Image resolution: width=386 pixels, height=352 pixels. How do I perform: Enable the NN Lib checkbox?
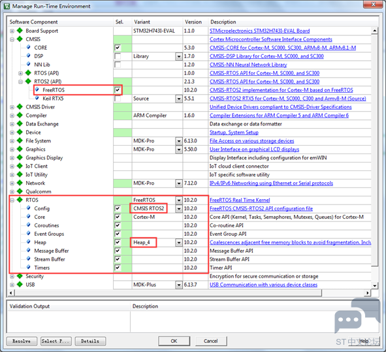118,65
